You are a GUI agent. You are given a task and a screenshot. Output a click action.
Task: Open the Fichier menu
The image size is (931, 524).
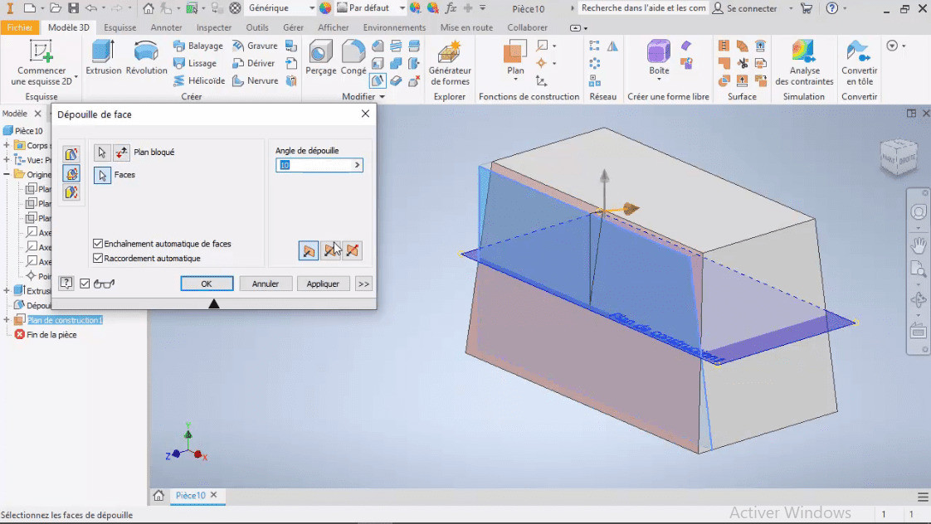(x=20, y=27)
